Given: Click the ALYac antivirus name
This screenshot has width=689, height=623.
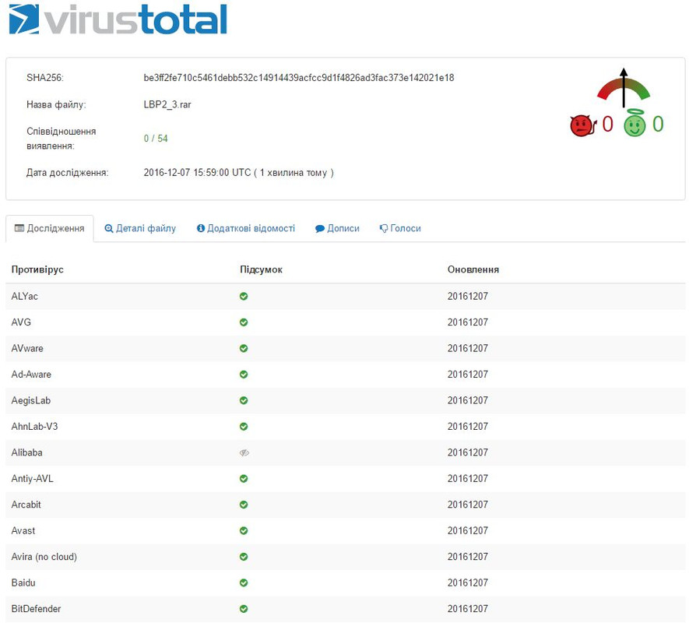Looking at the screenshot, I should pos(25,297).
